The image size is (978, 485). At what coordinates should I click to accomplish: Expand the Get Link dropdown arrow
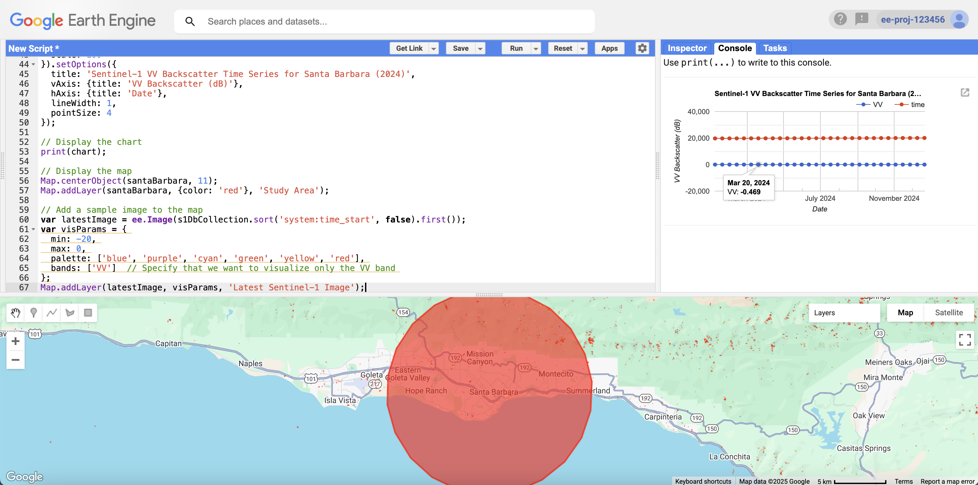click(x=434, y=48)
